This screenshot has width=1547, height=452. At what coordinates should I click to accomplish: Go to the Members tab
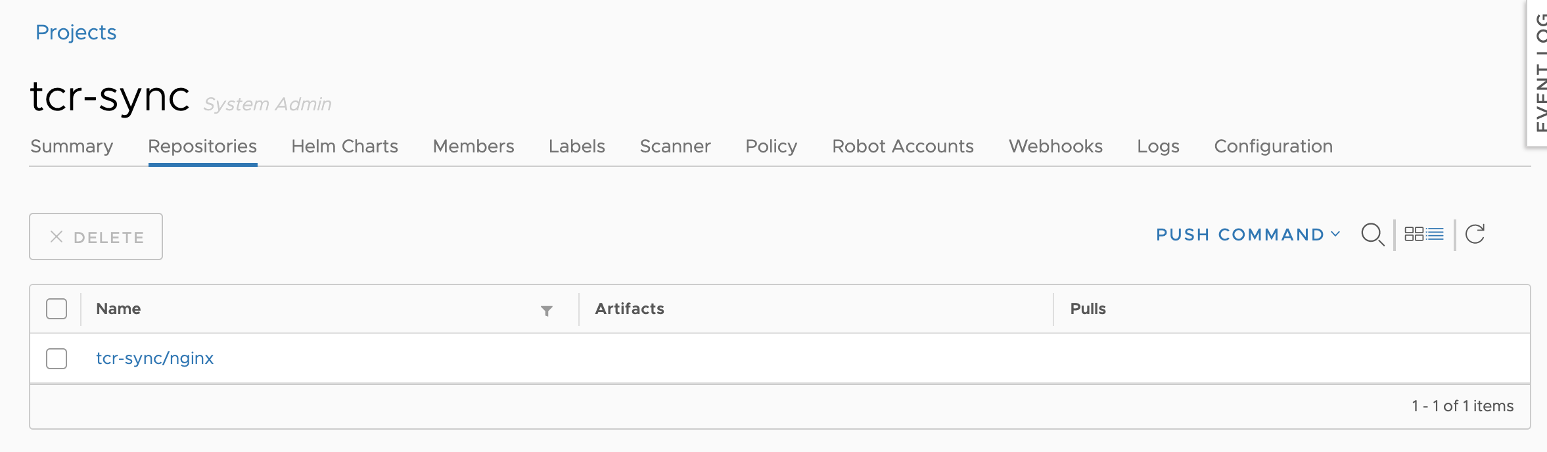point(473,146)
